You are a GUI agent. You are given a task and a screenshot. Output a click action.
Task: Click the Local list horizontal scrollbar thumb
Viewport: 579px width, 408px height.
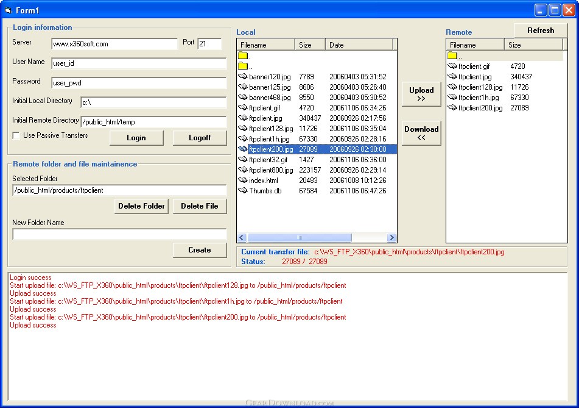[x=299, y=237]
